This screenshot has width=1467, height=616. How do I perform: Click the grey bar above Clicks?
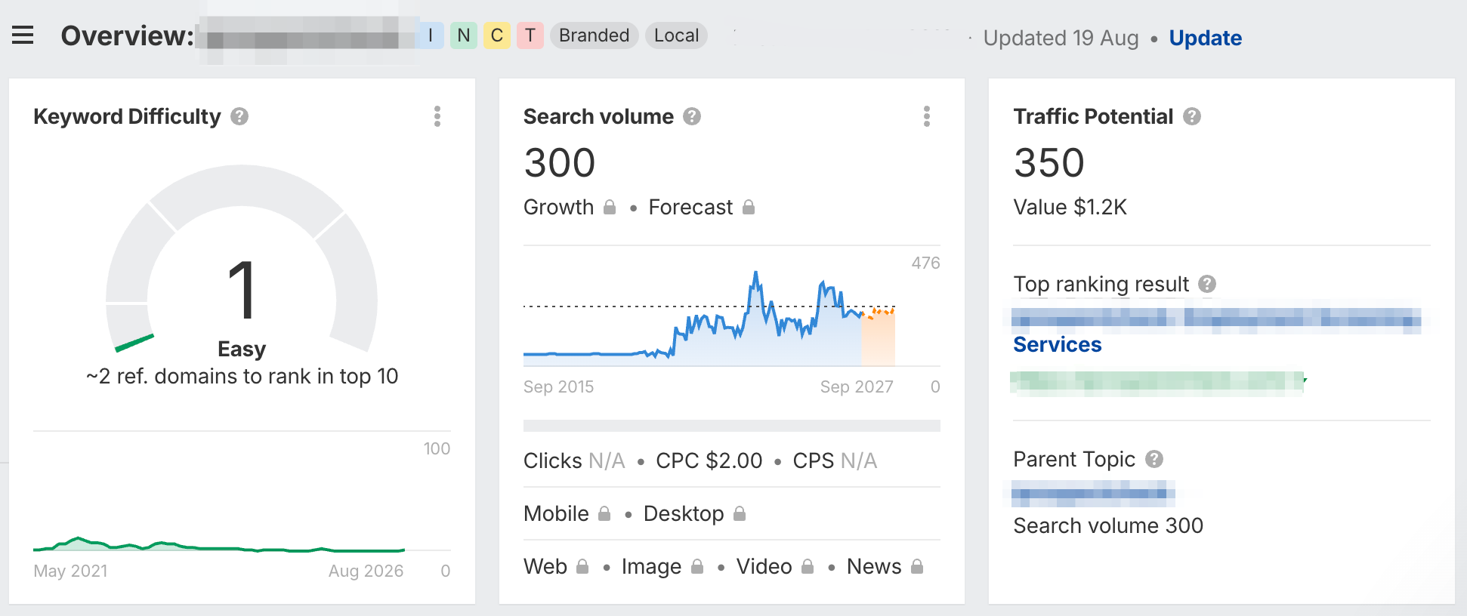(x=732, y=426)
